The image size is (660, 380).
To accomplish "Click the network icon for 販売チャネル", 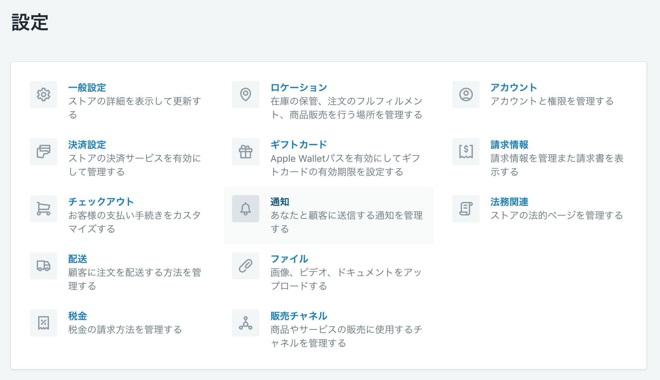I will coord(245,323).
